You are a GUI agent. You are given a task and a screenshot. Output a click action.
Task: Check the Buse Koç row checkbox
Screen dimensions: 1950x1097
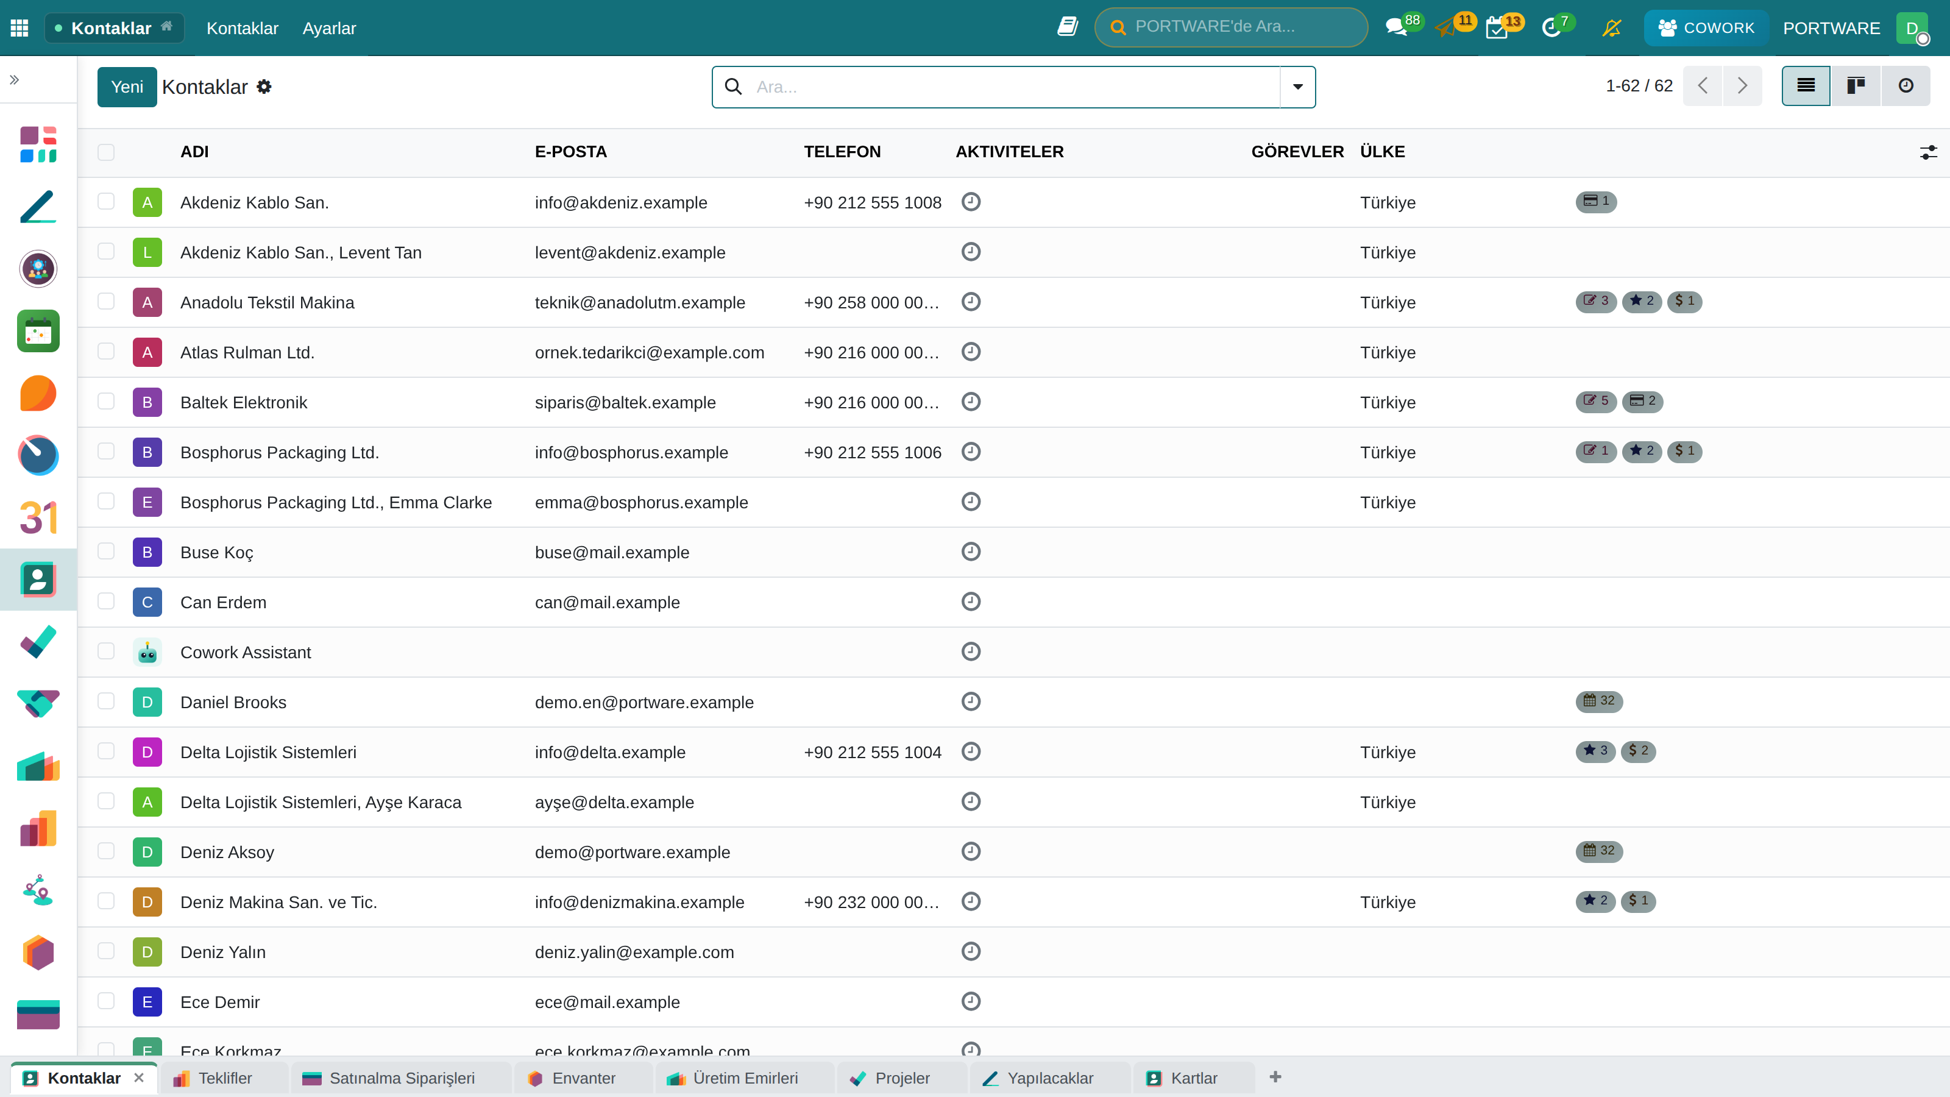[106, 551]
